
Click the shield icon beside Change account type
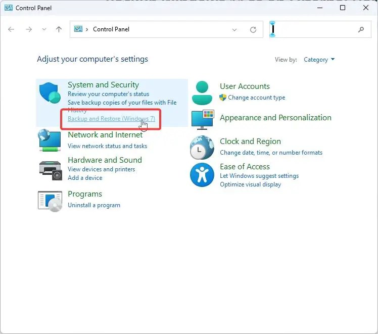(x=223, y=98)
